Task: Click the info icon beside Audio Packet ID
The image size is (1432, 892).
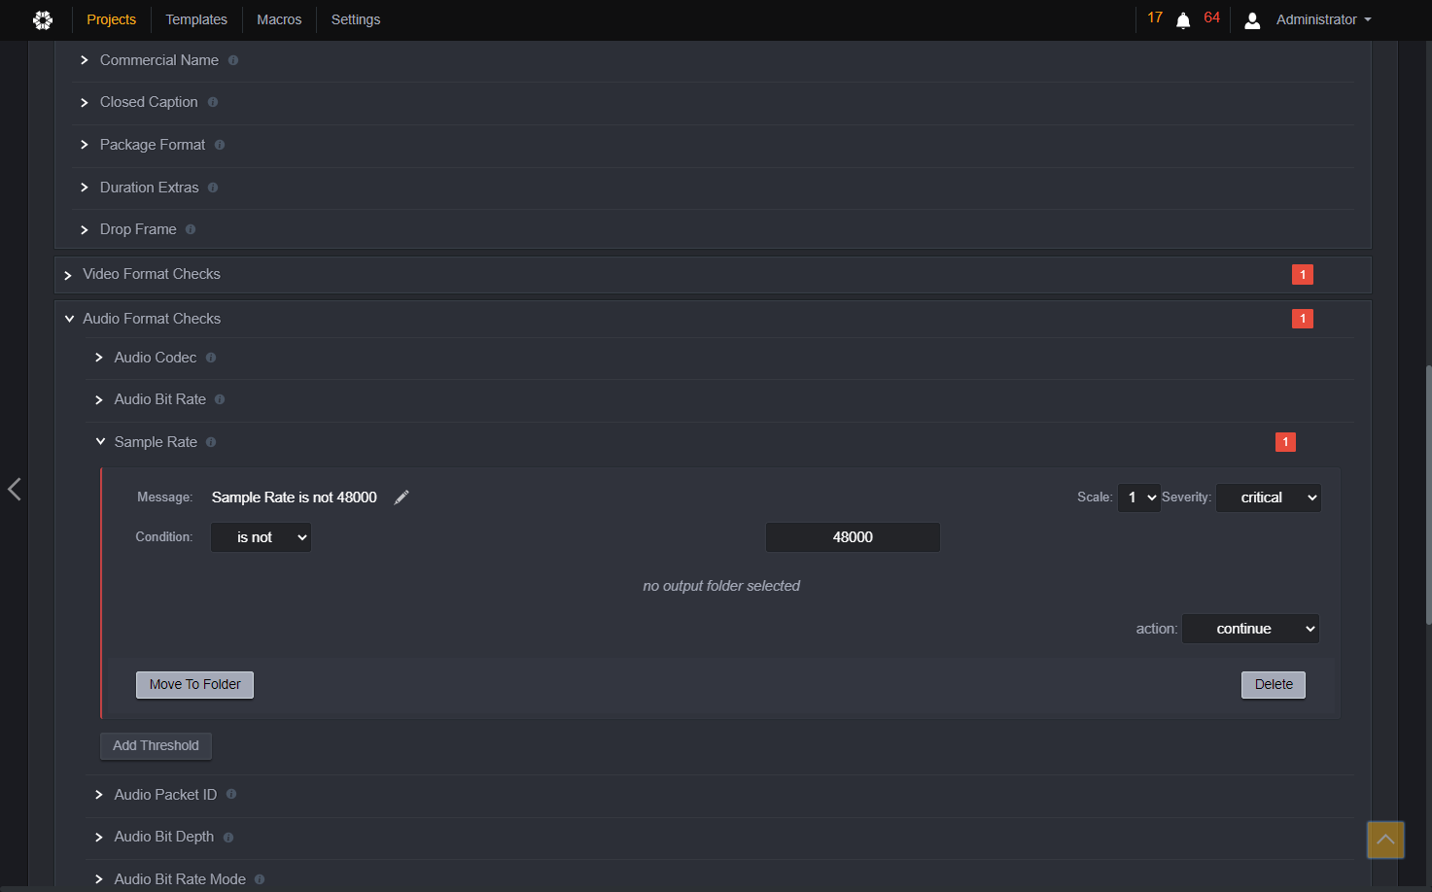Action: (231, 794)
